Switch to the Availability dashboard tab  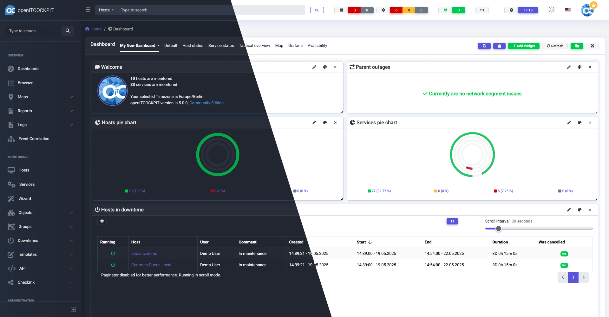tap(317, 46)
